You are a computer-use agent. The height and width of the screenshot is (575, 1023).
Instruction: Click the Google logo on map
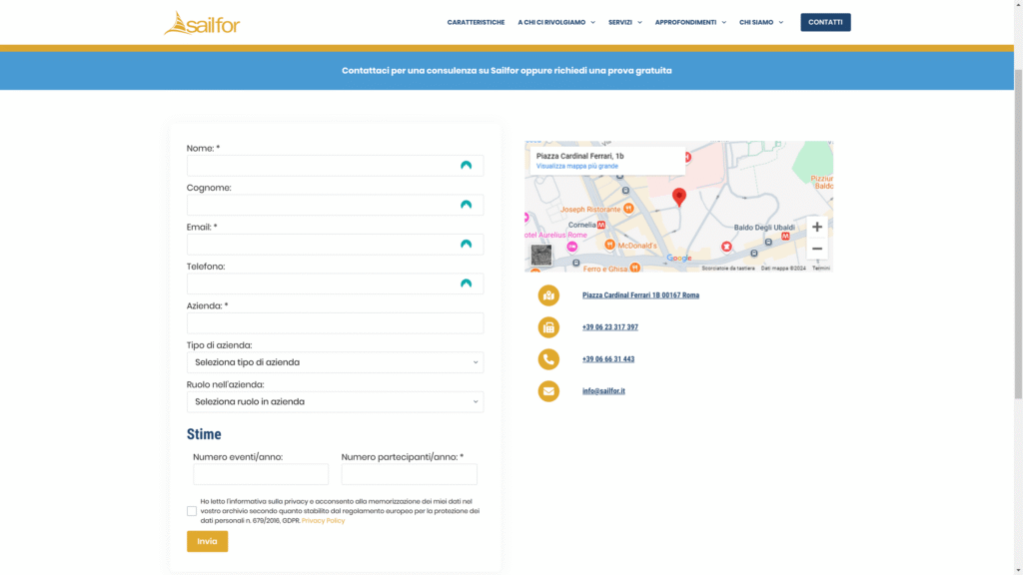coord(679,259)
